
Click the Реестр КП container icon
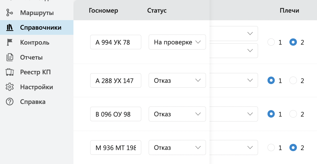coord(10,72)
